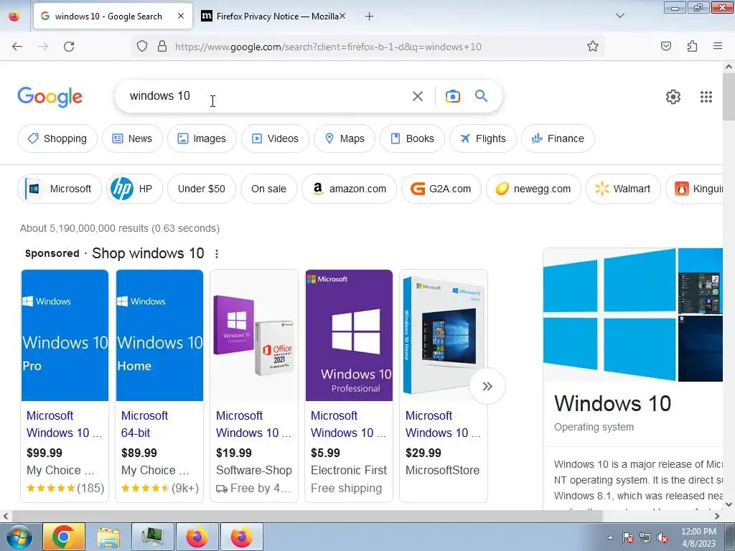Open tracking protection shield icon

[142, 47]
